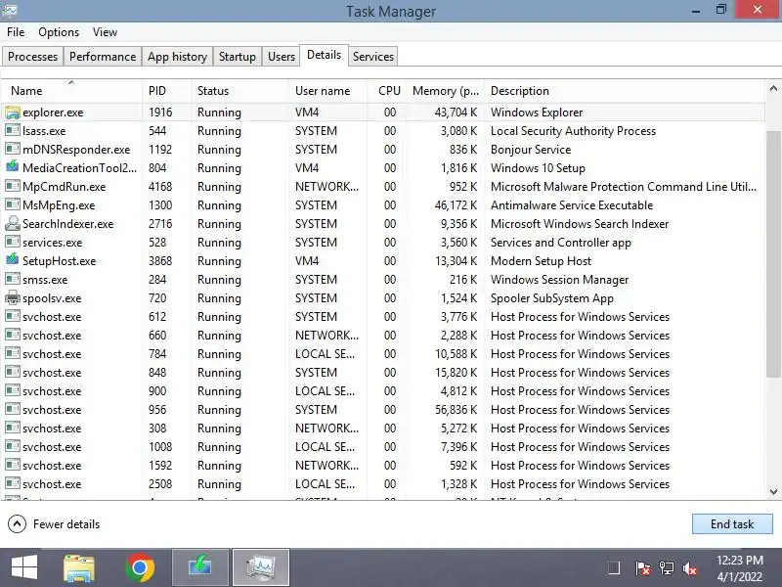Click the SearchIndexer.exe magnifier icon
This screenshot has height=587, width=782.
pyautogui.click(x=13, y=224)
